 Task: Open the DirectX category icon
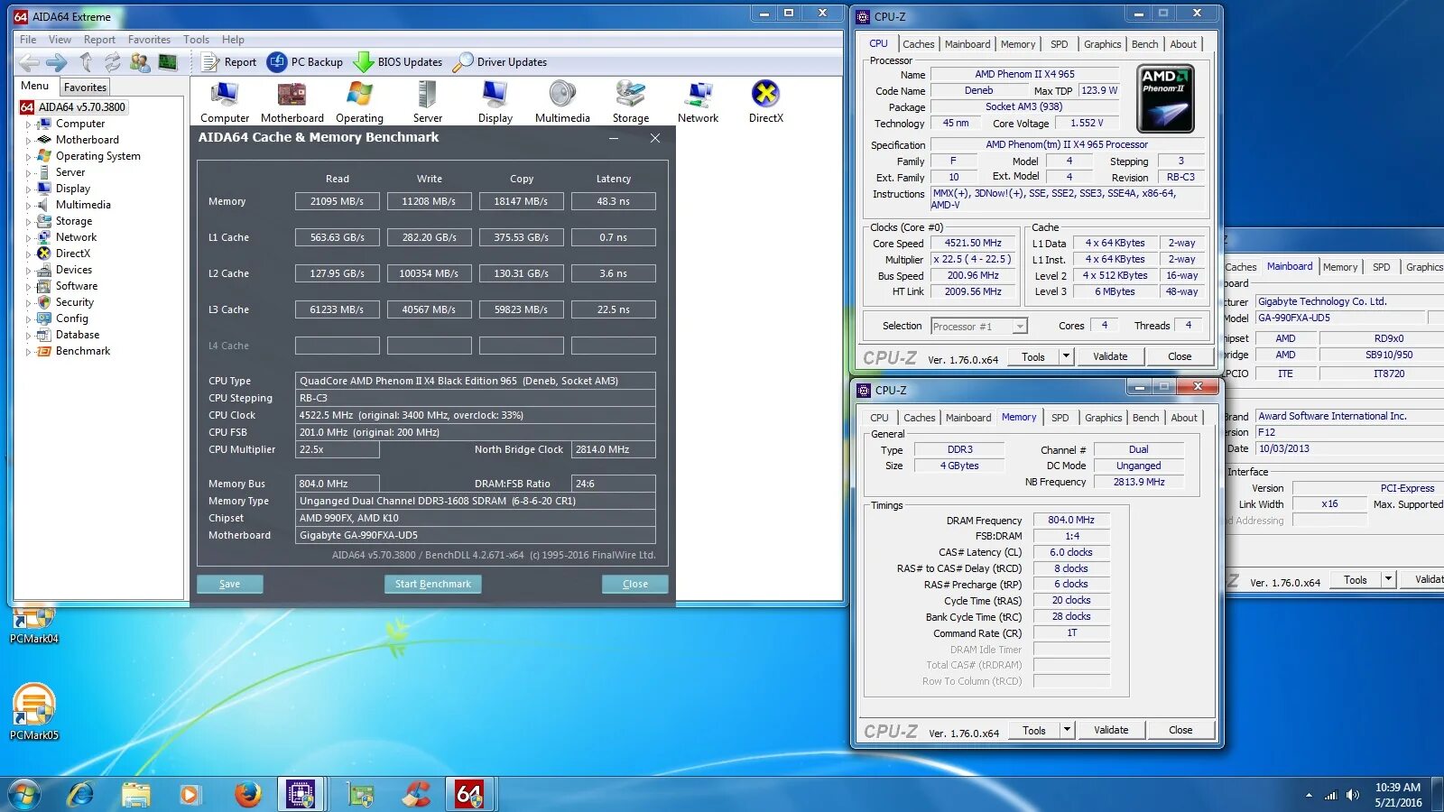(766, 102)
